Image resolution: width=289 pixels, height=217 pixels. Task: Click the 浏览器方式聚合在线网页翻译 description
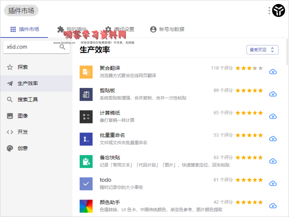[x=128, y=76]
